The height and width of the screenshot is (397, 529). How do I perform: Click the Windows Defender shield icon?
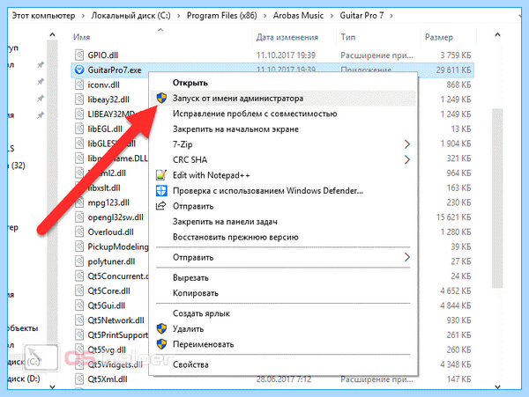(x=161, y=191)
